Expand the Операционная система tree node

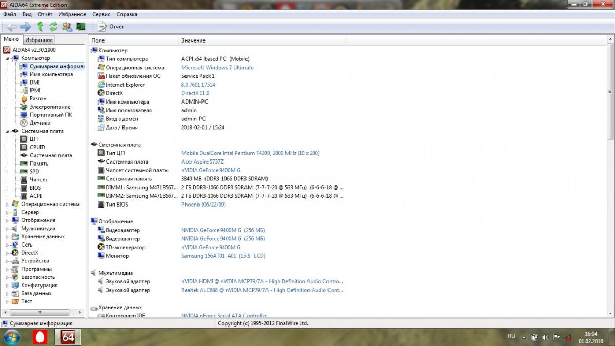coord(8,204)
